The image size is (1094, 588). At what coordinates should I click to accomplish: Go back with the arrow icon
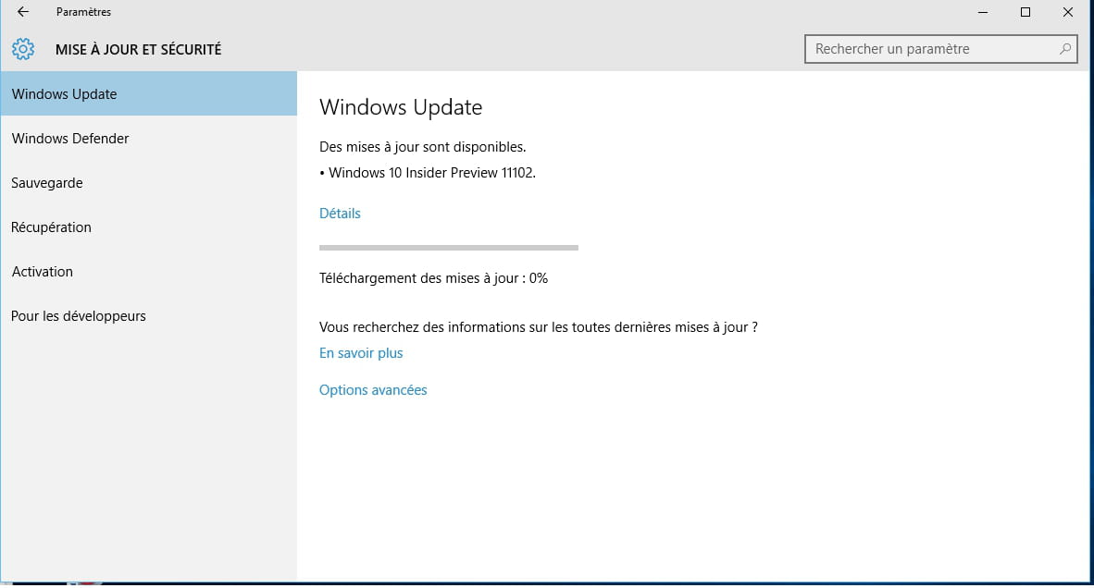pos(23,12)
